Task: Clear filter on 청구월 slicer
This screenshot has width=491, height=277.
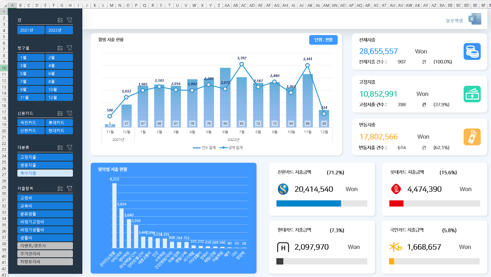Action: coord(70,48)
